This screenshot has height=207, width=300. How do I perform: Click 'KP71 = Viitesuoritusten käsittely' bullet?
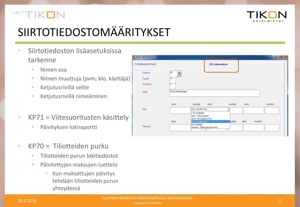[78, 117]
